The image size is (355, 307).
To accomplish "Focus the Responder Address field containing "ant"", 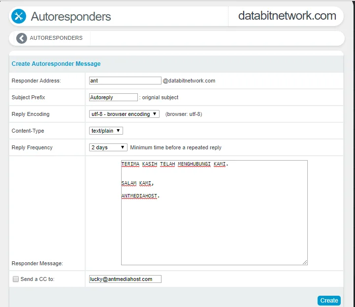I will click(x=125, y=81).
